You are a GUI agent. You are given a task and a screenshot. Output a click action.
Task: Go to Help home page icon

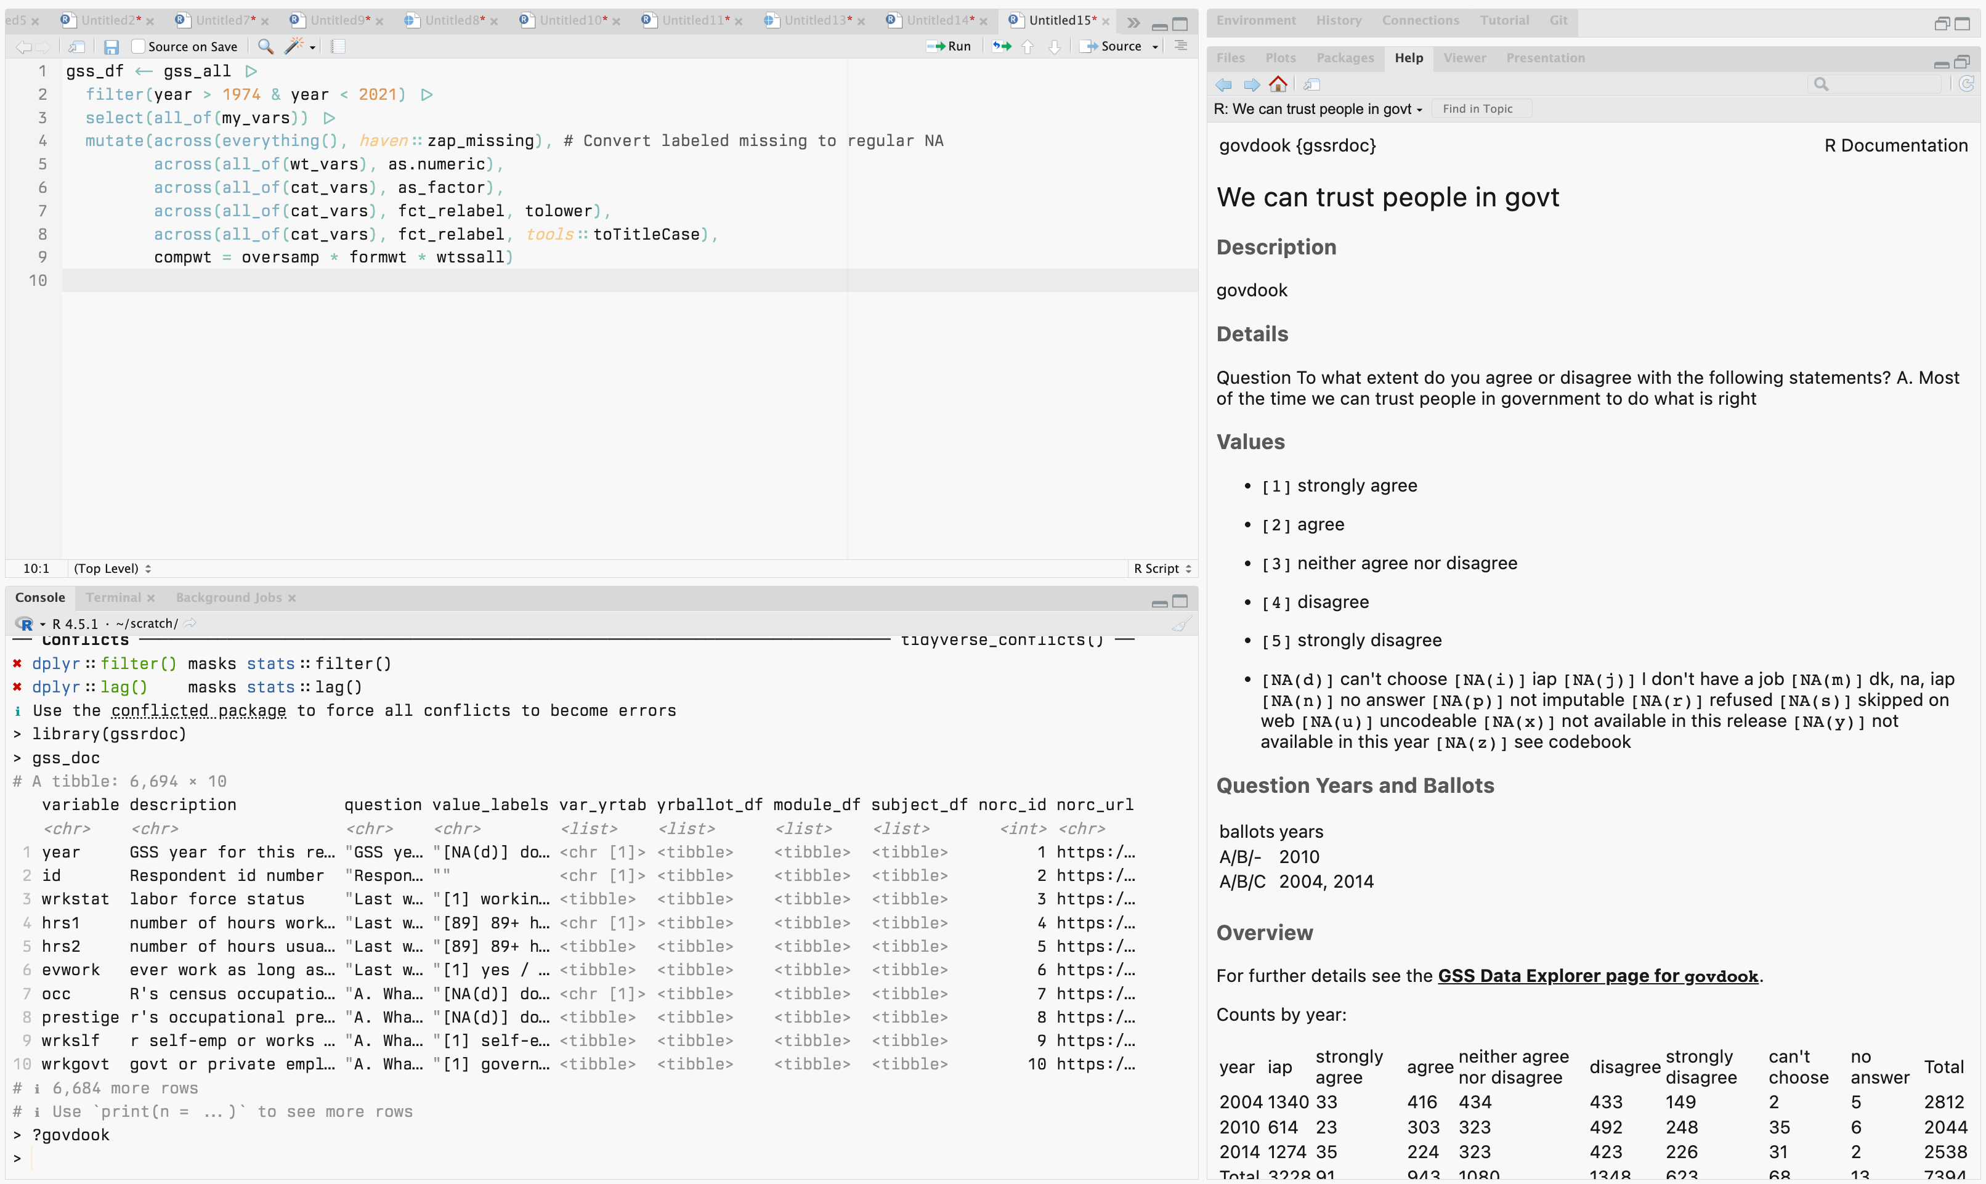pos(1278,84)
